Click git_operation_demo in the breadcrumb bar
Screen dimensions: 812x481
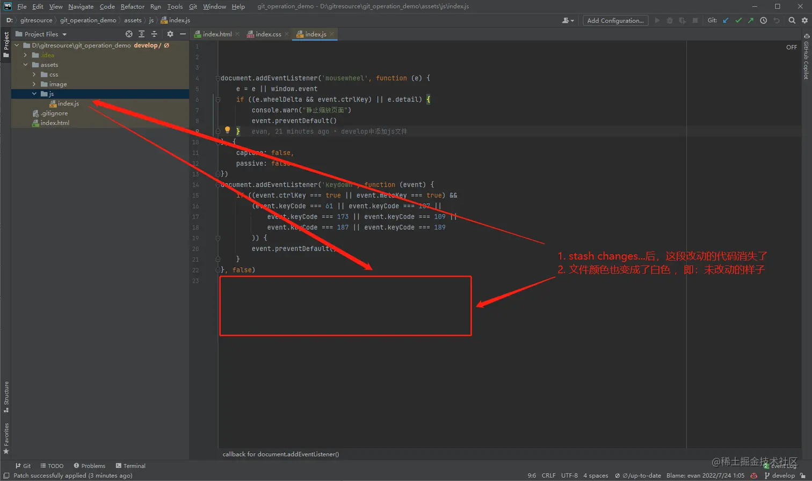tap(88, 20)
